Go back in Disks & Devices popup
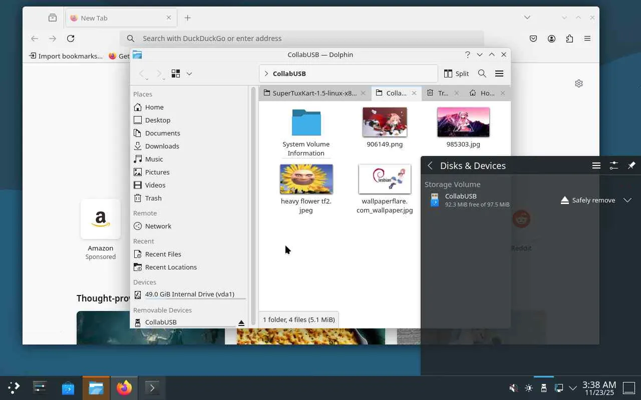Screen dimensions: 641x400 coord(430,165)
